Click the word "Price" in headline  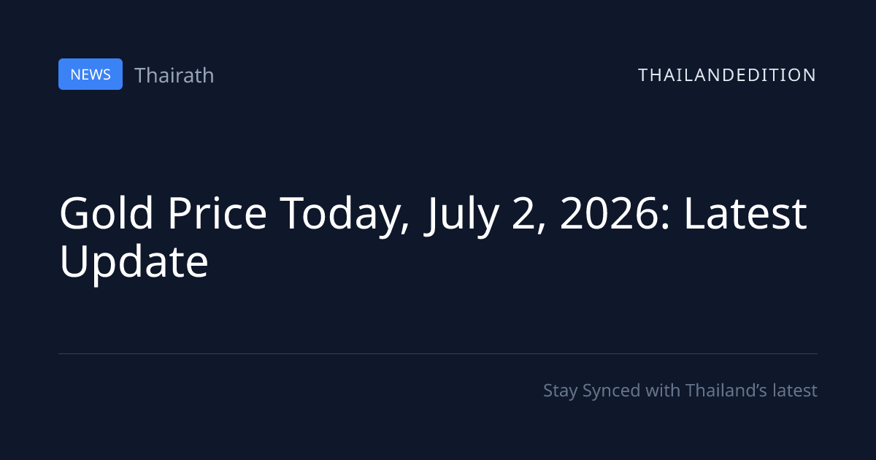[217, 214]
